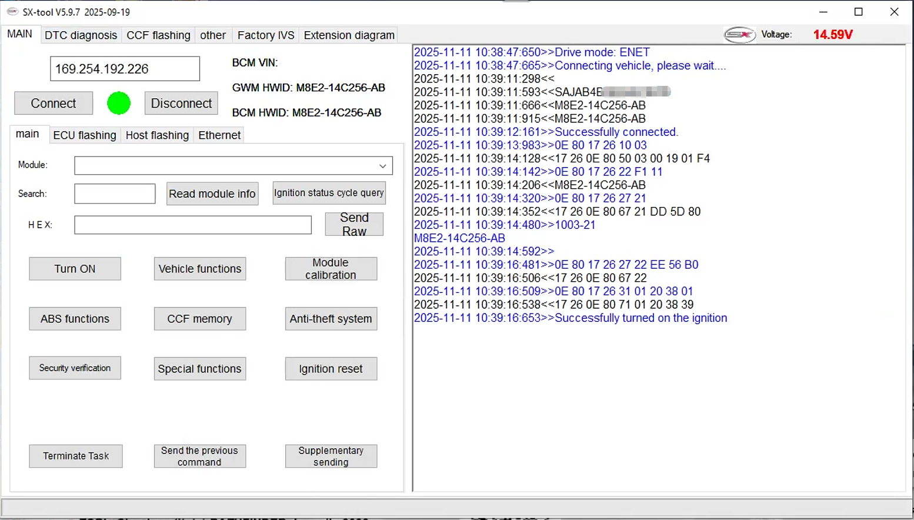The image size is (914, 520).
Task: Click Read module info button
Action: tap(212, 194)
